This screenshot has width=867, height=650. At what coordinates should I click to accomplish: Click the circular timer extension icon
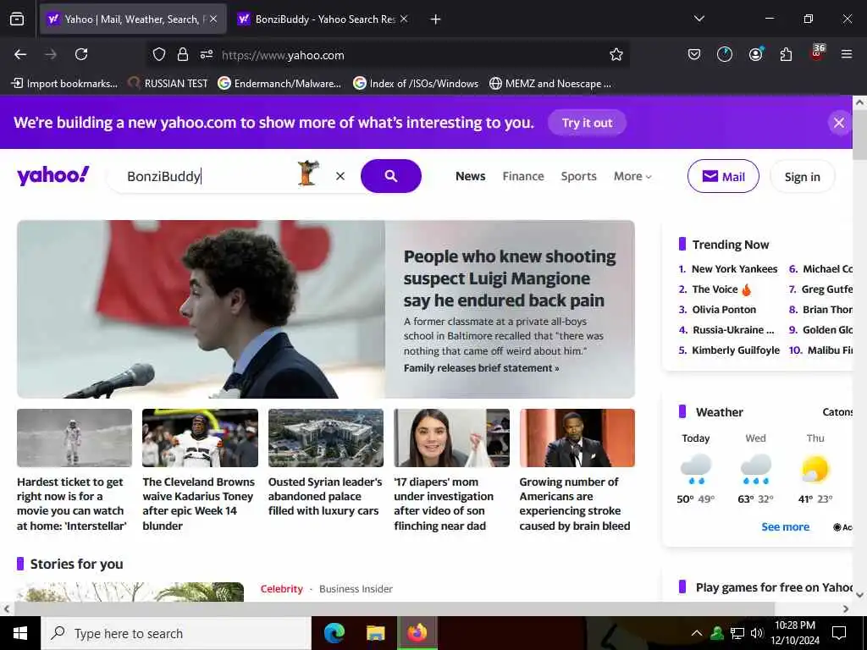click(725, 54)
